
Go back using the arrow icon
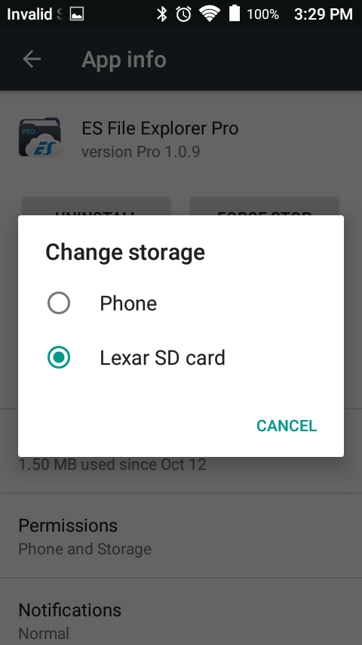[32, 60]
